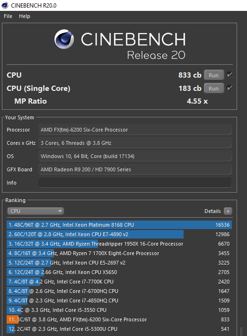
Task: Select the Core i5-5300U ranking row
Action: tap(119, 329)
